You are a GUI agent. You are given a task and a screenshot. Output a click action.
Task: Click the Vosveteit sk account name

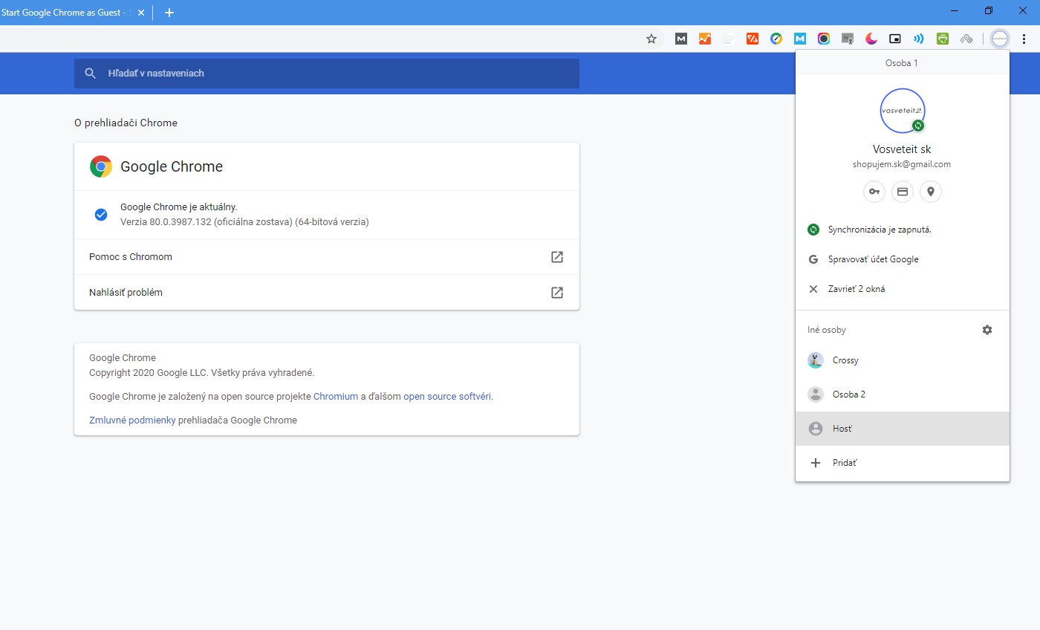tap(903, 149)
